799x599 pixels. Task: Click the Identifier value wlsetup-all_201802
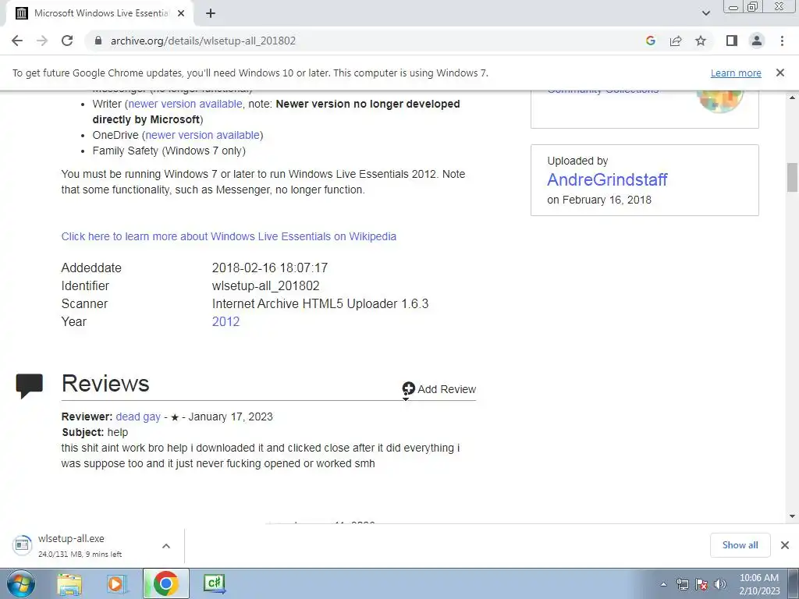265,285
